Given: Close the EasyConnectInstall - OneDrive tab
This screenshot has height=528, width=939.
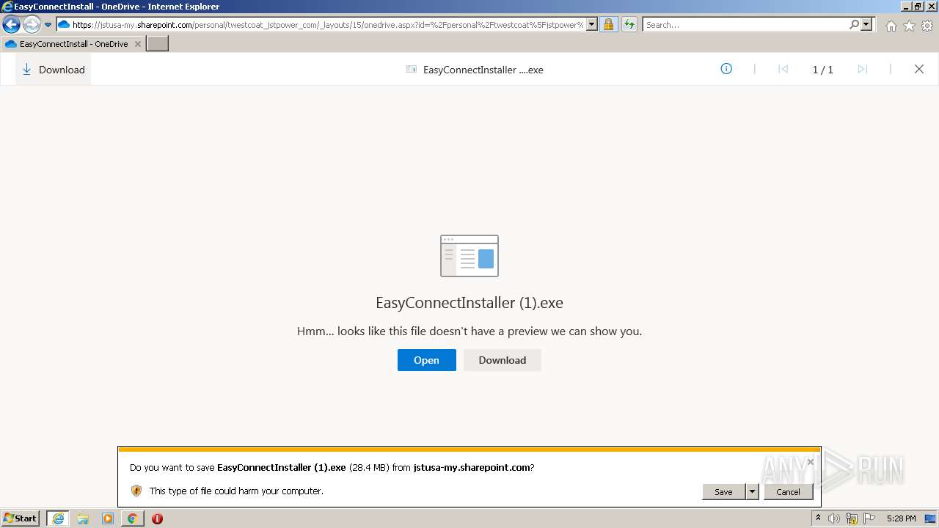Looking at the screenshot, I should click(x=137, y=44).
